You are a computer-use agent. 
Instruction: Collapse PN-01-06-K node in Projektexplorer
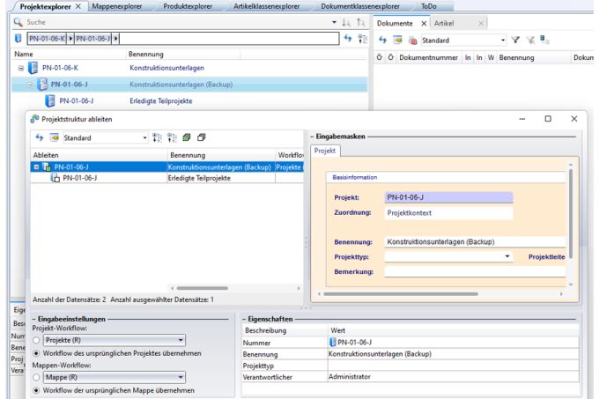point(21,68)
